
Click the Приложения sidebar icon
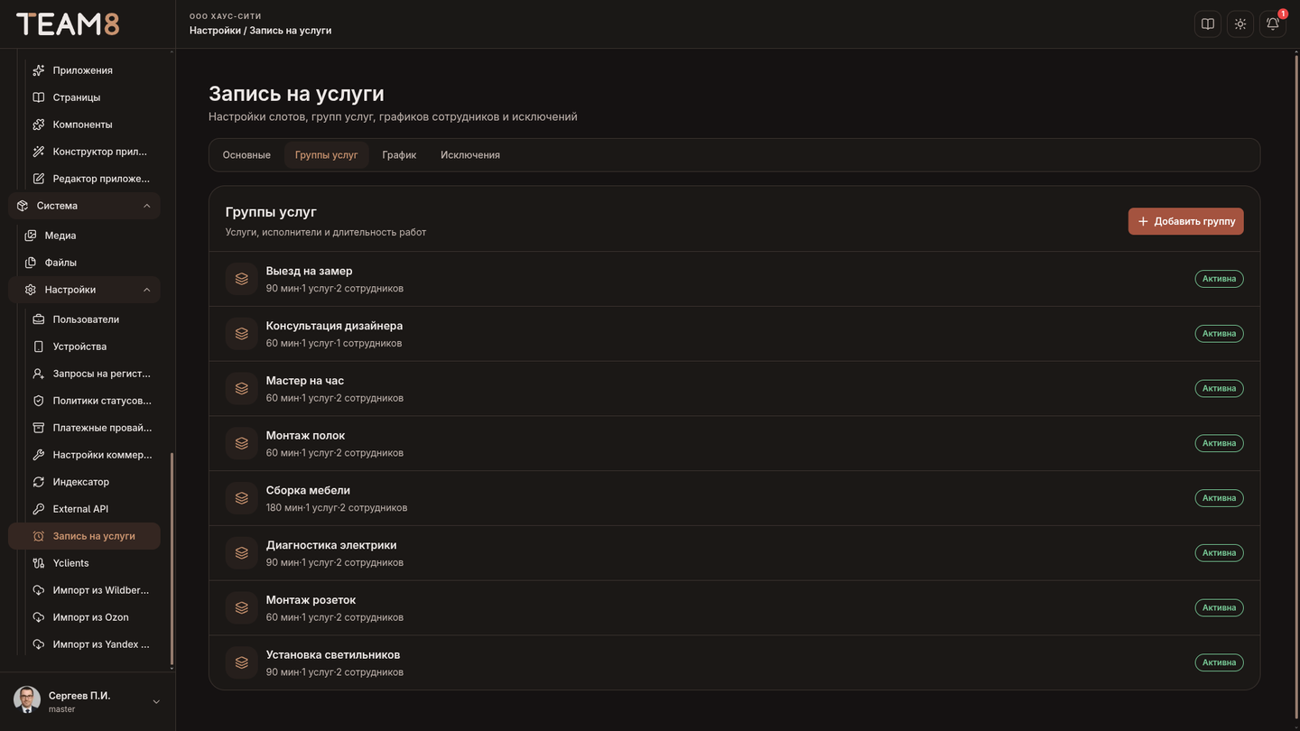click(x=39, y=70)
